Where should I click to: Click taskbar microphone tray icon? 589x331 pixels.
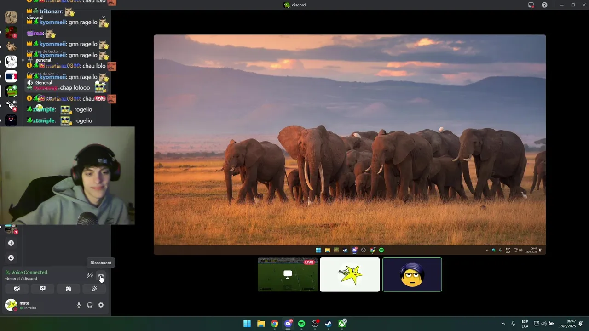pyautogui.click(x=513, y=324)
